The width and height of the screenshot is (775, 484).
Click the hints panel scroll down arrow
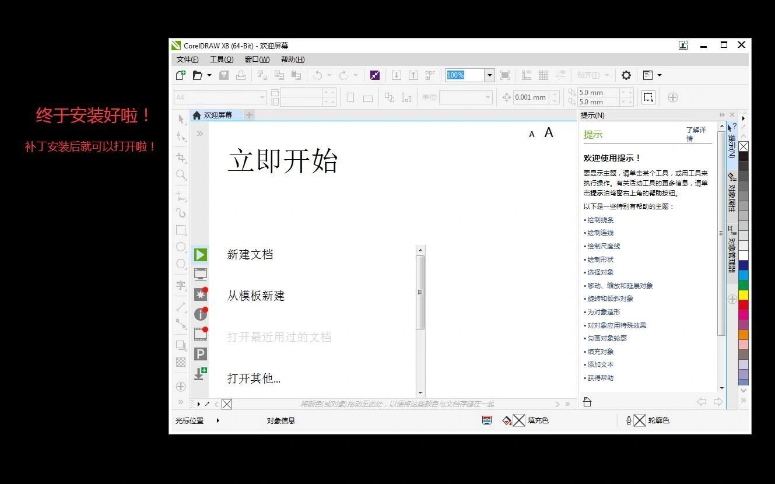point(722,388)
